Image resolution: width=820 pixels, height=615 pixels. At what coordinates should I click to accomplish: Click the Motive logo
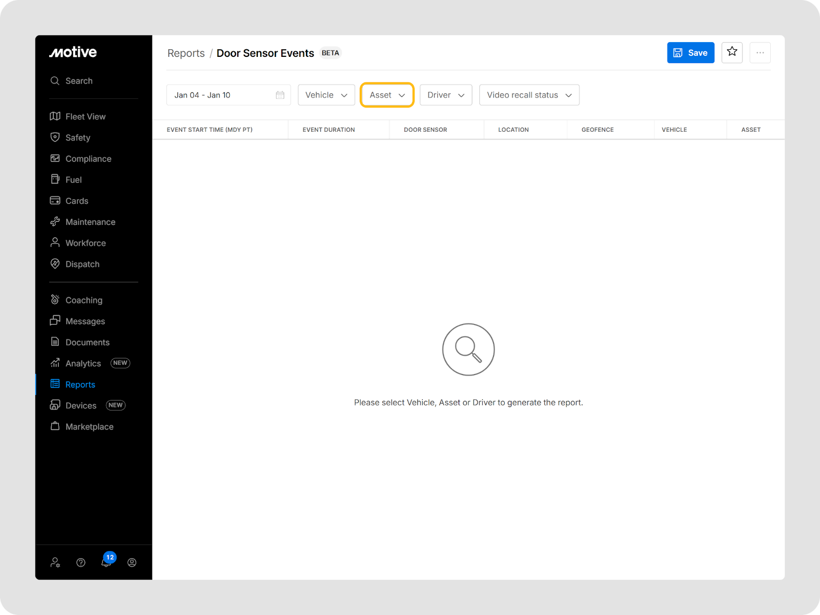pyautogui.click(x=73, y=52)
